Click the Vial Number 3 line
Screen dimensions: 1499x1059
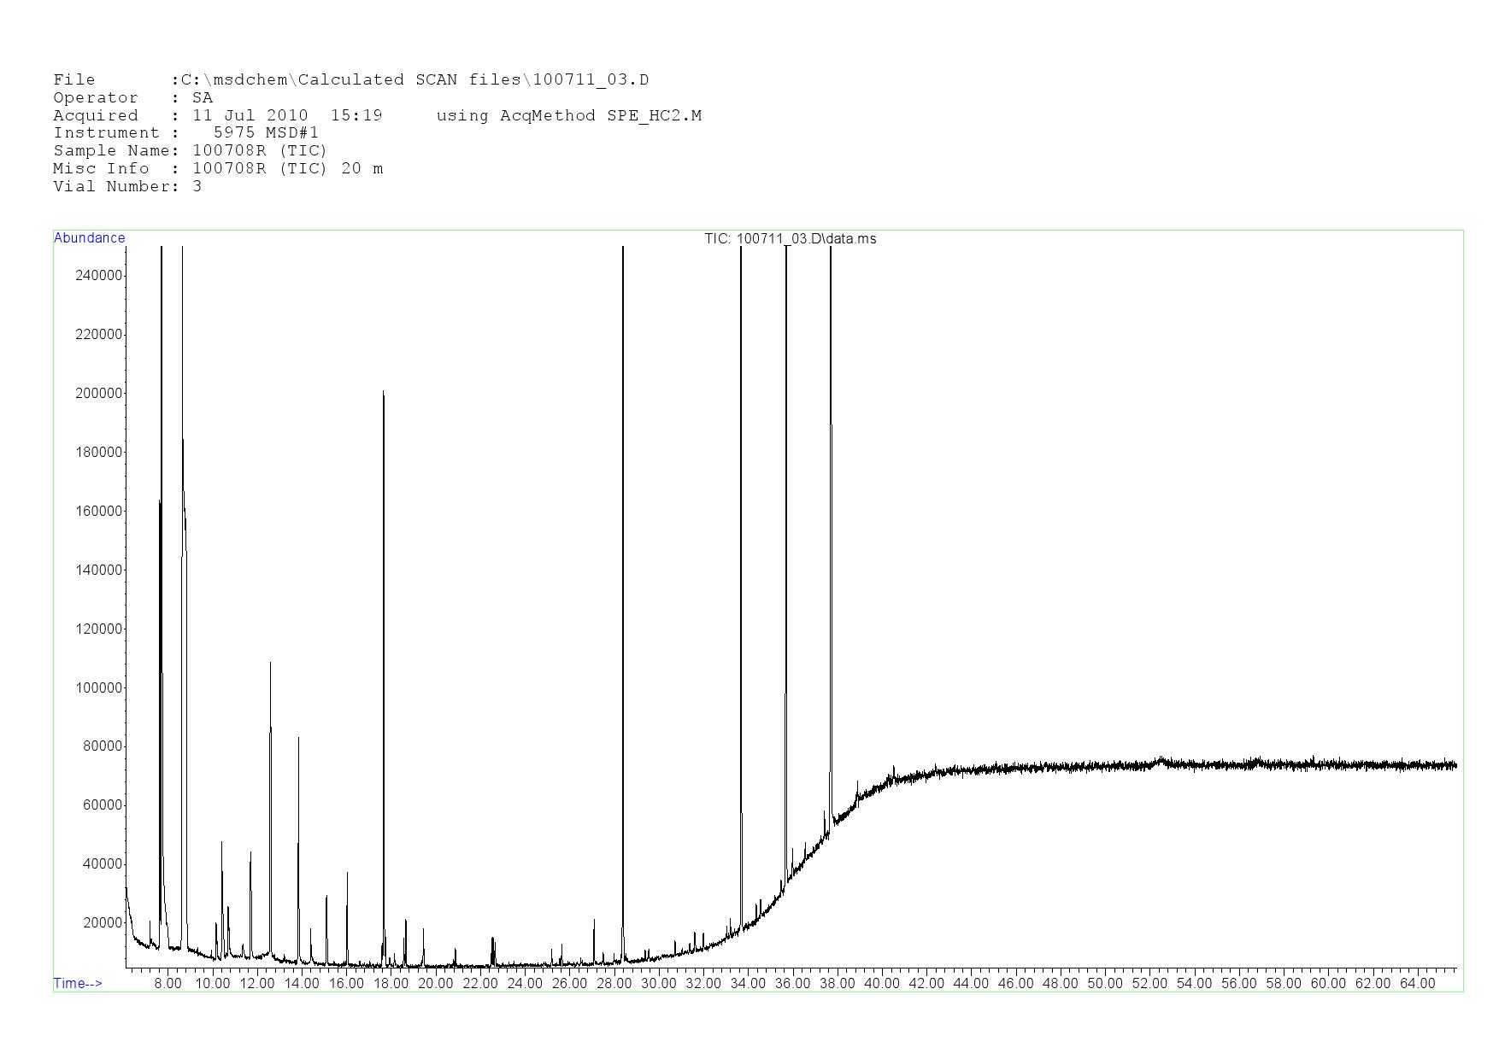127,187
